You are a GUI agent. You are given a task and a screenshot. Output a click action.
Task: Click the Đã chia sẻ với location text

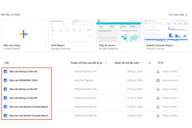point(171,80)
